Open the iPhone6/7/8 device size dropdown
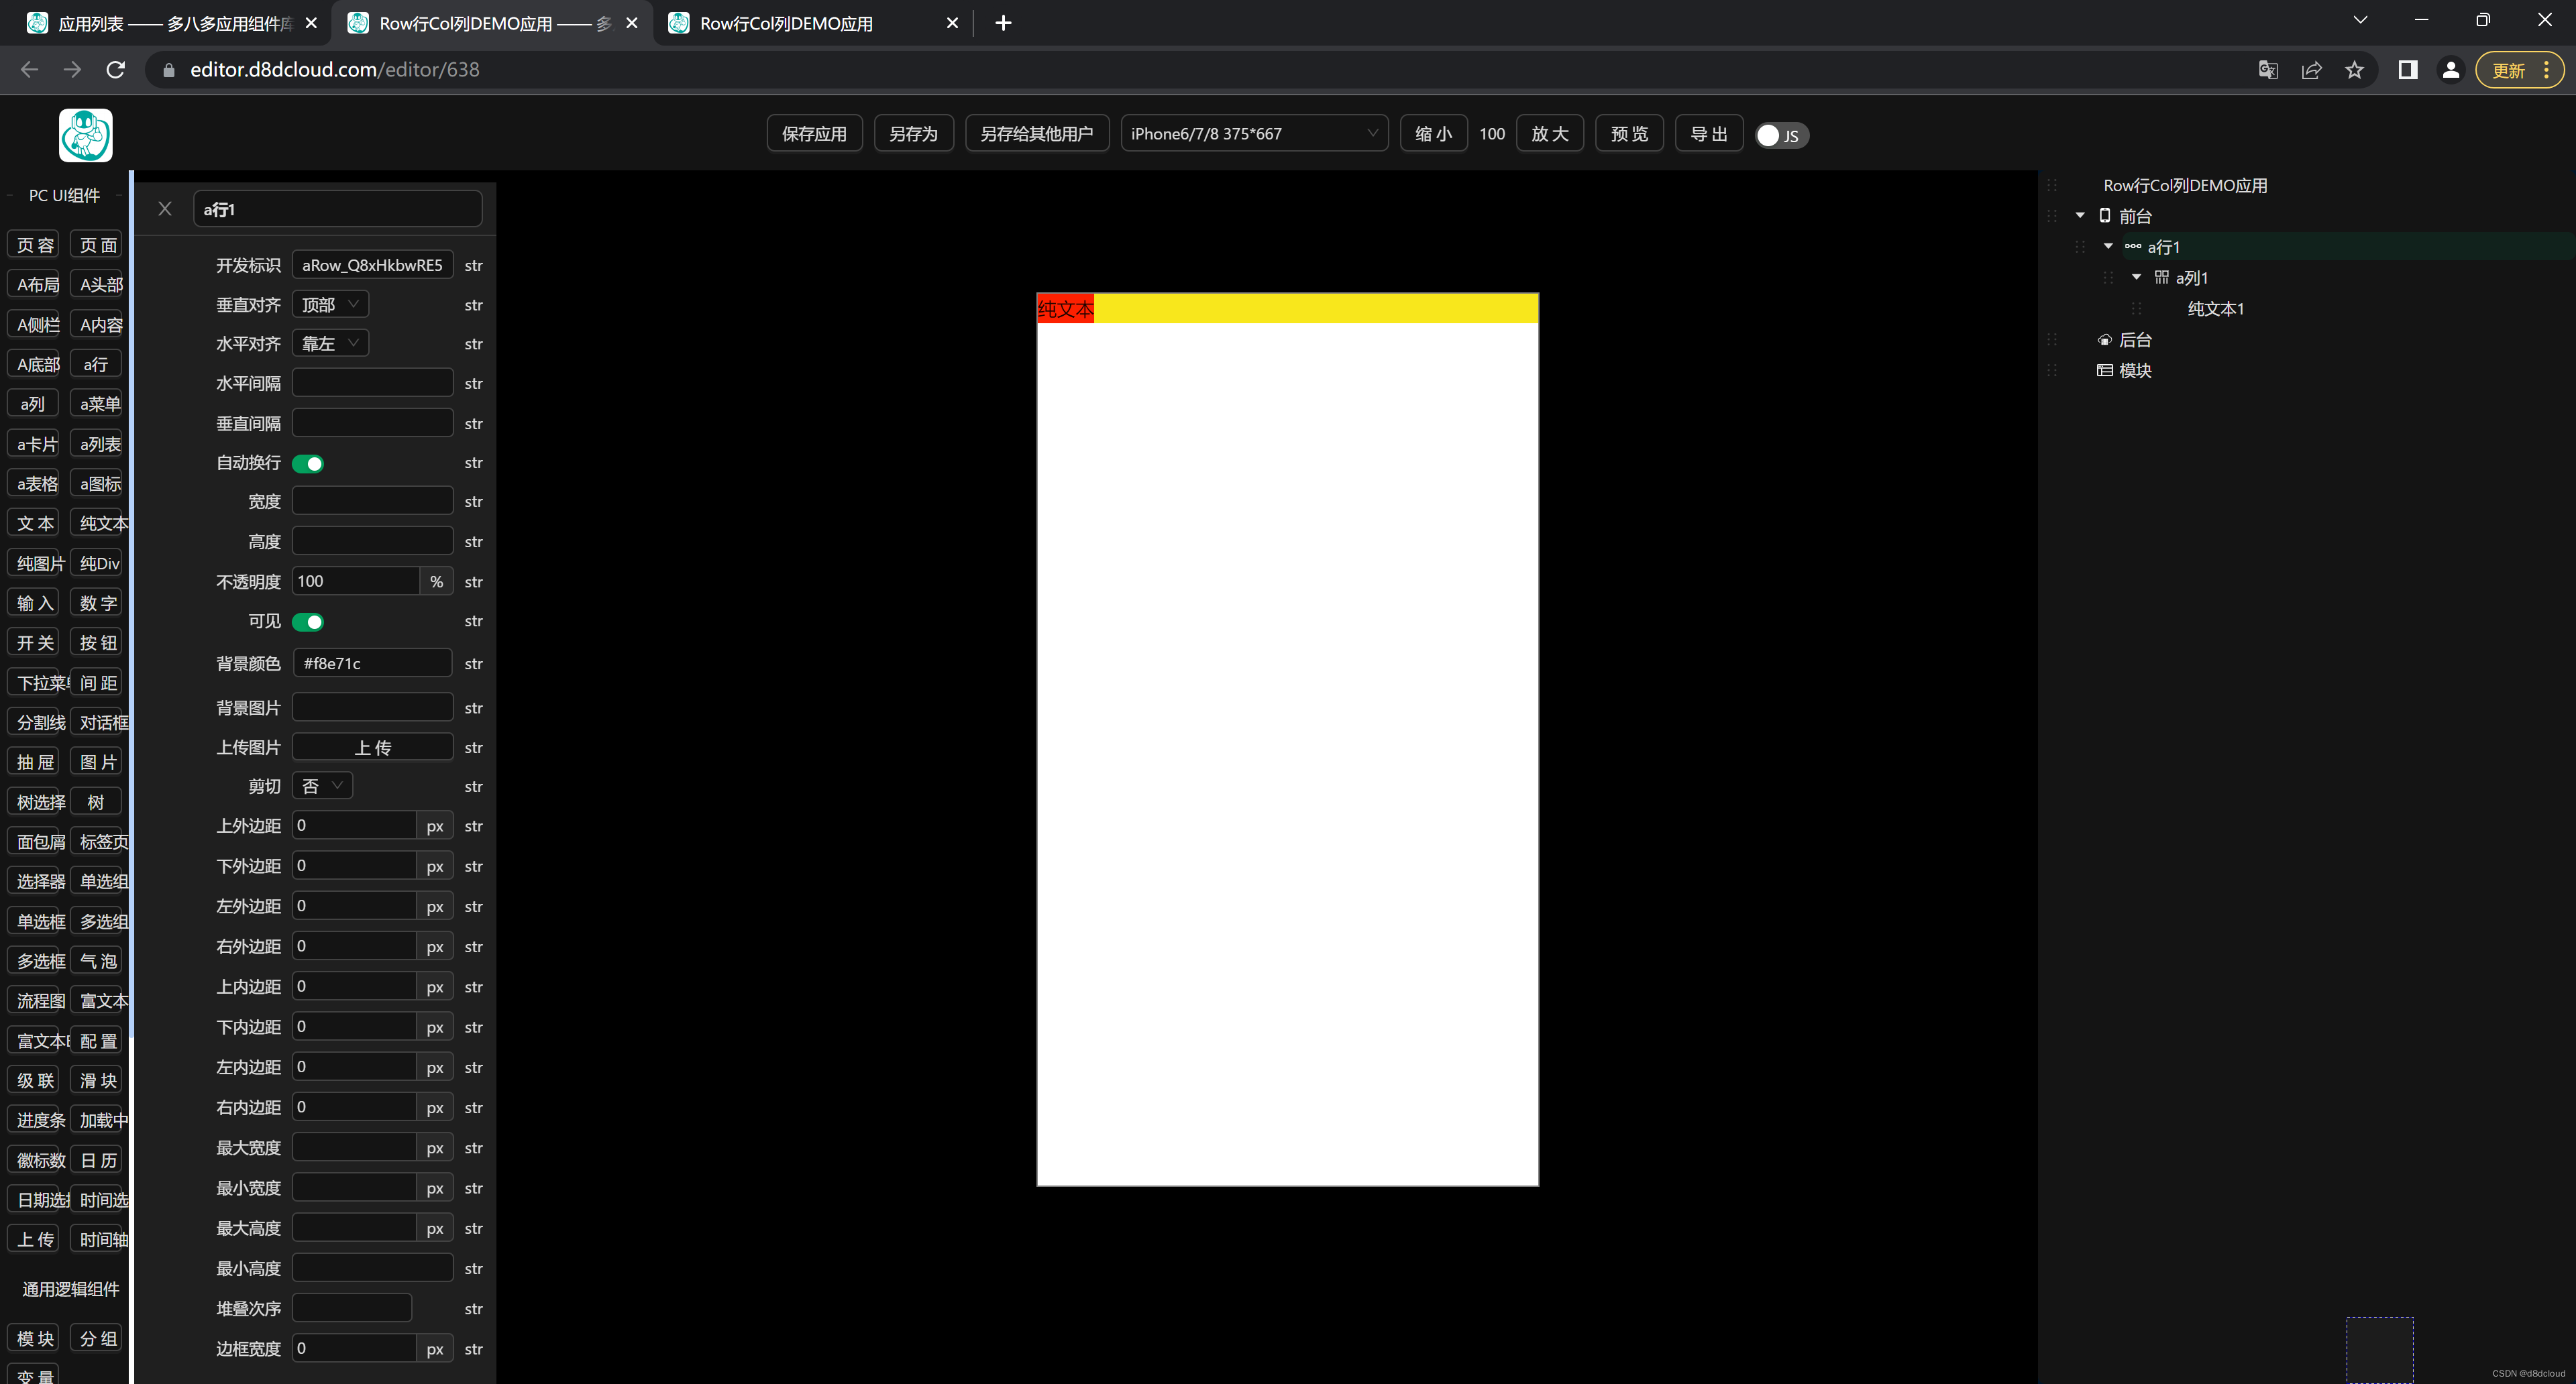Screen dimensions: 2576x1384 coord(1253,134)
